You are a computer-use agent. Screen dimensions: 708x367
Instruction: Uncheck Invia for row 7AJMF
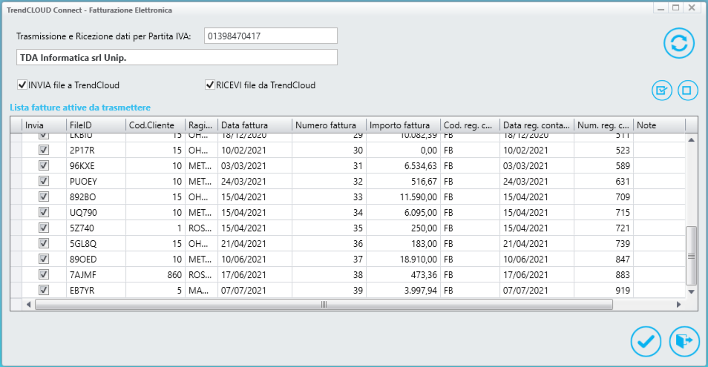tap(44, 274)
